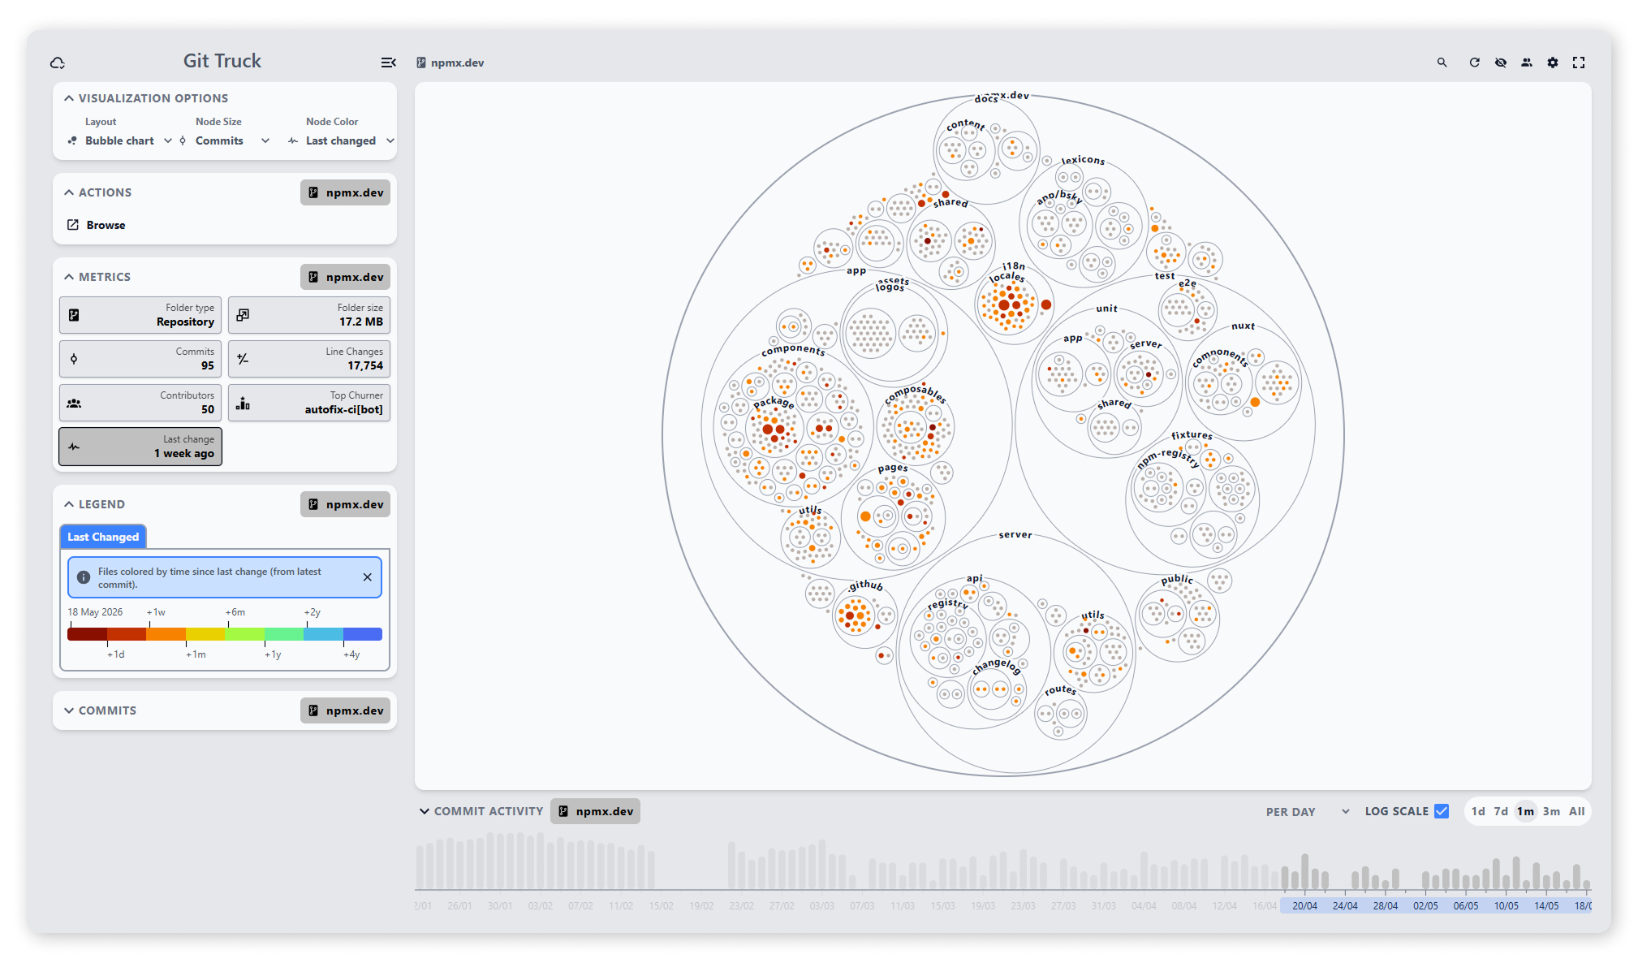Open the fixtures folder bubble label
The width and height of the screenshot is (1638, 963).
click(x=1192, y=435)
